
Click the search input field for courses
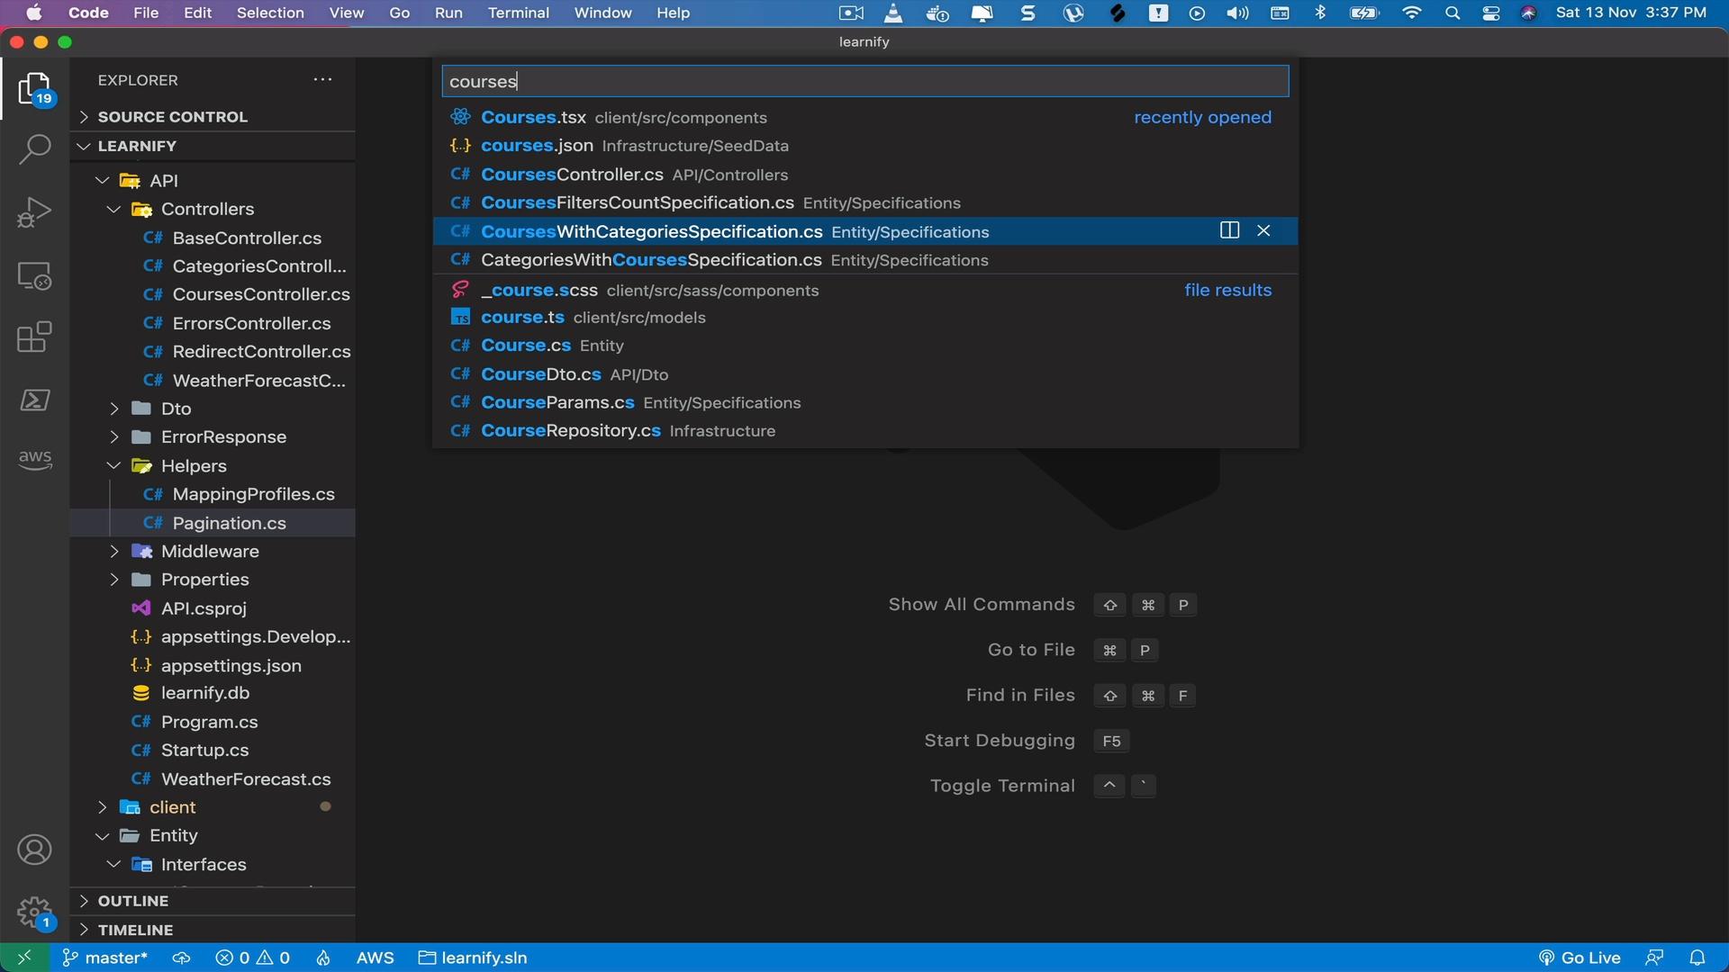pos(864,81)
